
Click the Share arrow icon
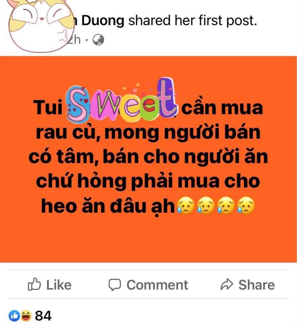pos(226,284)
